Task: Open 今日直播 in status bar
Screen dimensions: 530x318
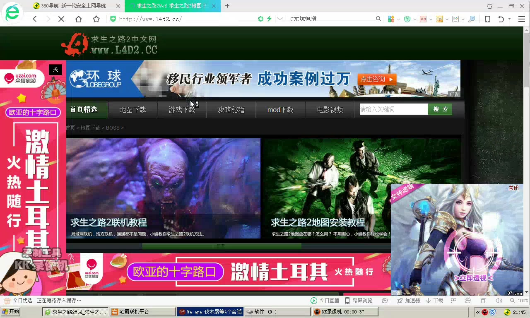Action: [x=325, y=301]
